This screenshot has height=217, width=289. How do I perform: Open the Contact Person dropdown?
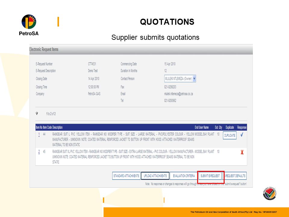[x=180, y=79]
